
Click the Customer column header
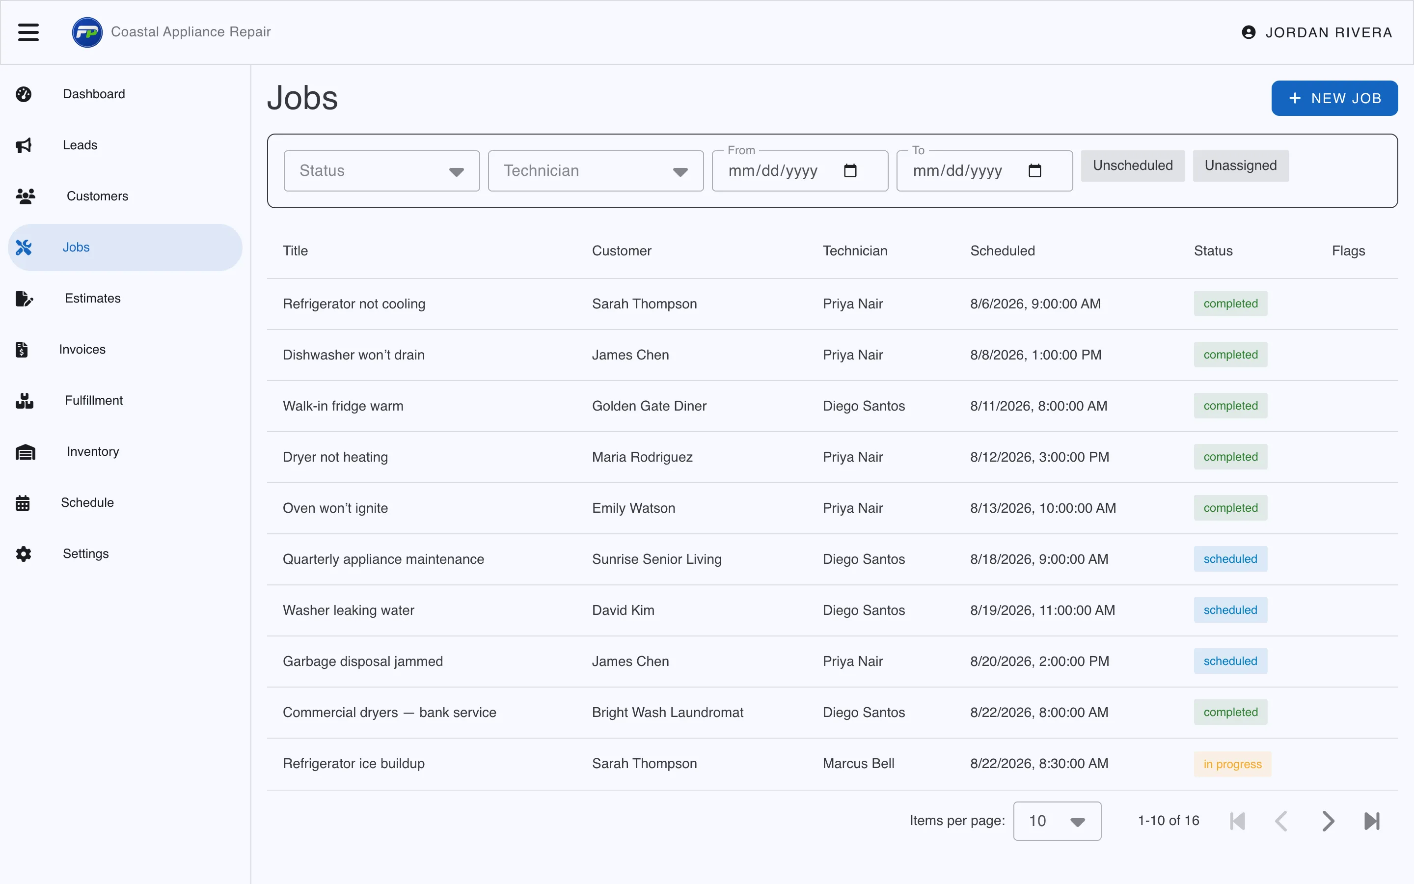(621, 251)
